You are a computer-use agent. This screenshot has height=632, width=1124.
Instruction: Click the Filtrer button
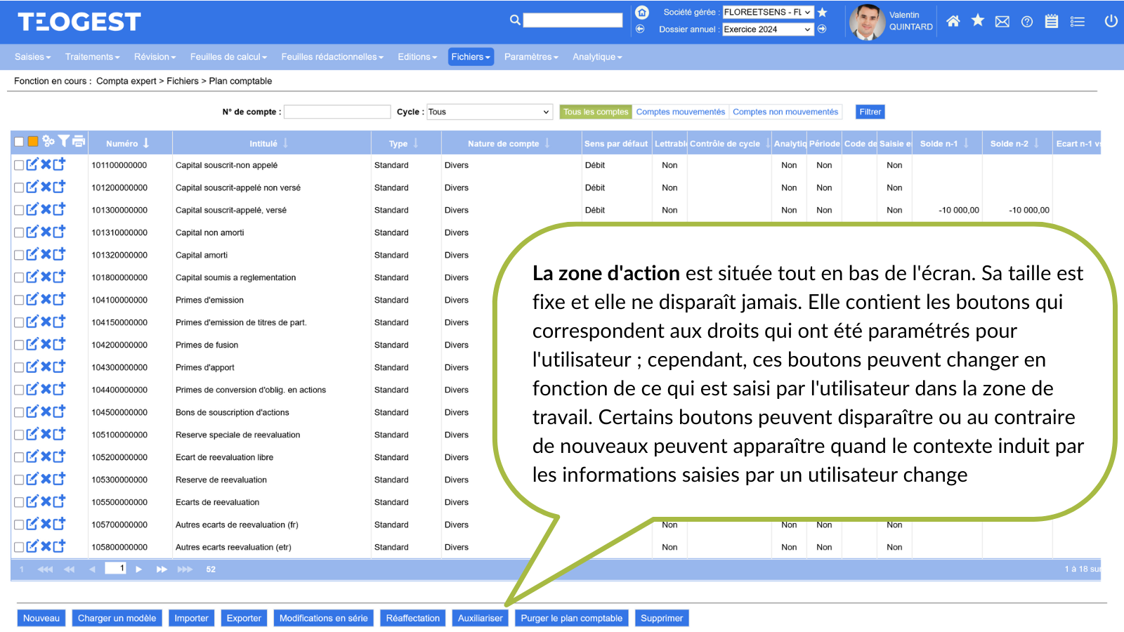point(870,112)
